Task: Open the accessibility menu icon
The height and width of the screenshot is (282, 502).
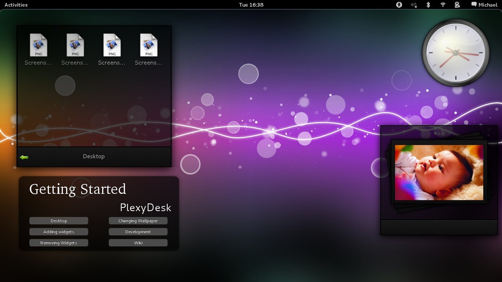Action: (x=399, y=5)
